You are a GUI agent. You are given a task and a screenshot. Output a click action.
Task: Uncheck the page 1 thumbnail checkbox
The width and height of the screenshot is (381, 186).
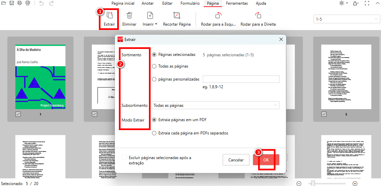(x=18, y=114)
